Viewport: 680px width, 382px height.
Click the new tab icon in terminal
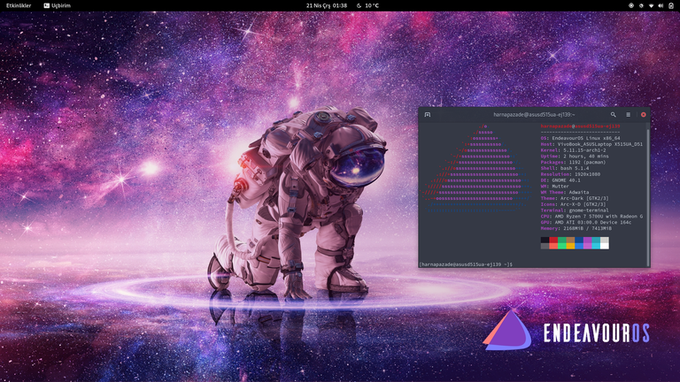point(428,114)
